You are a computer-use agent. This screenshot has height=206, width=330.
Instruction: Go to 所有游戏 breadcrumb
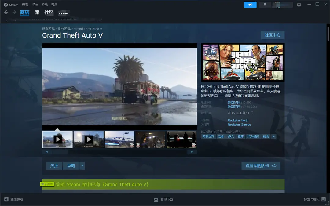coord(48,29)
